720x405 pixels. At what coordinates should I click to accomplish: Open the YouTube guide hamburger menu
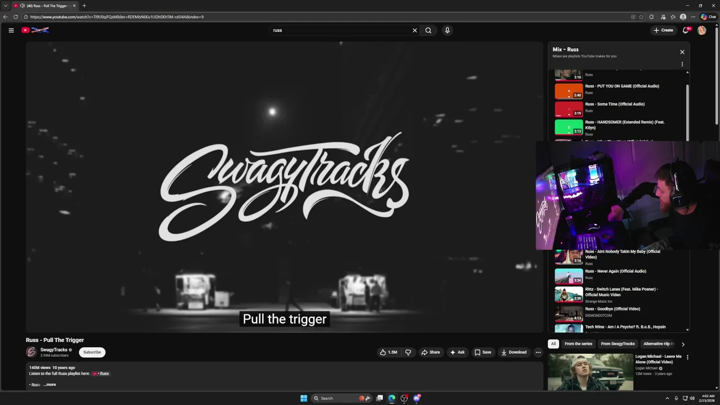(x=11, y=30)
